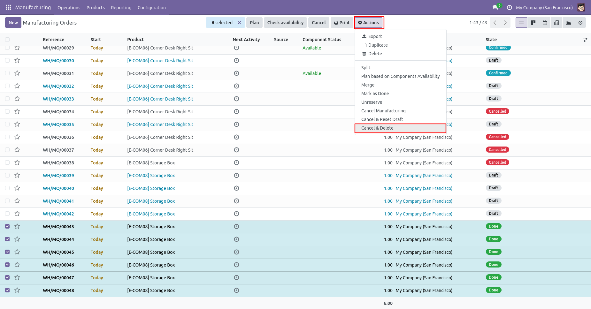This screenshot has height=309, width=591.
Task: Open the activities clock in the top bar
Action: [509, 7]
